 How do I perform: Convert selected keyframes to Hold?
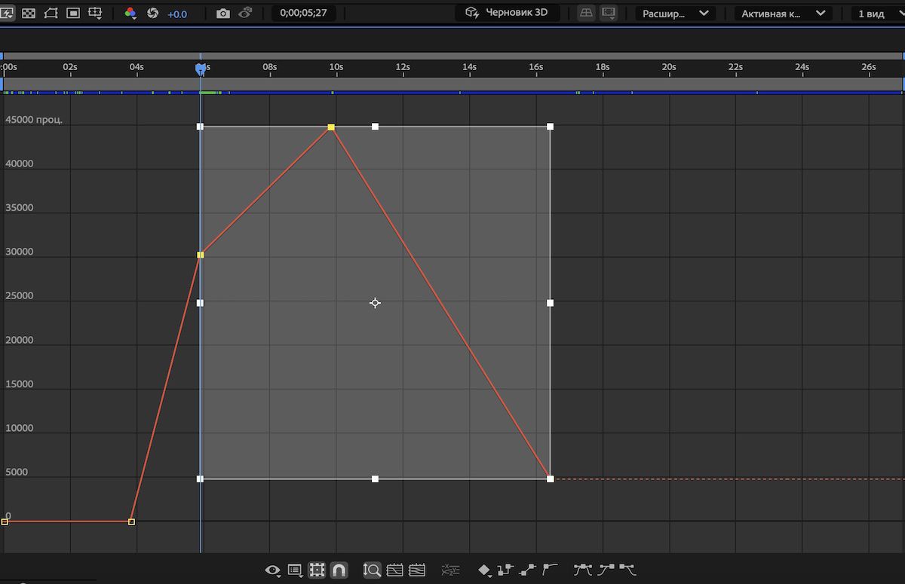(505, 570)
